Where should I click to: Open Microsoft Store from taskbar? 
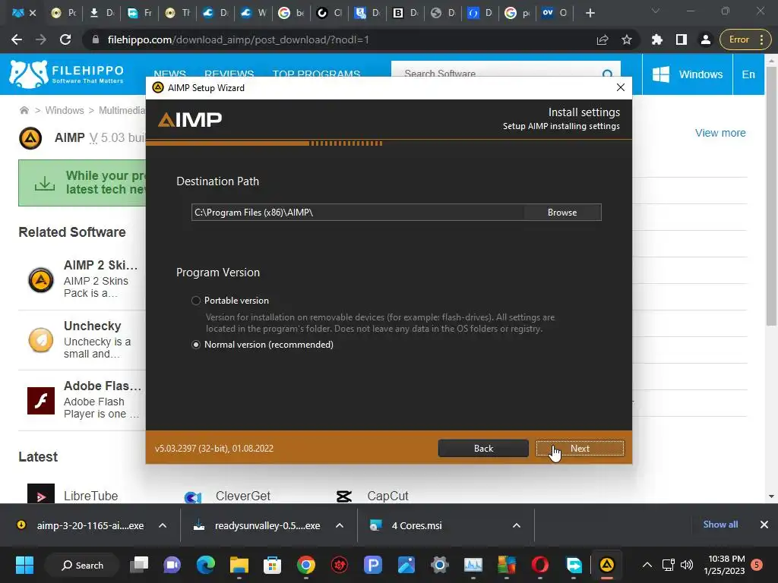coord(272,565)
